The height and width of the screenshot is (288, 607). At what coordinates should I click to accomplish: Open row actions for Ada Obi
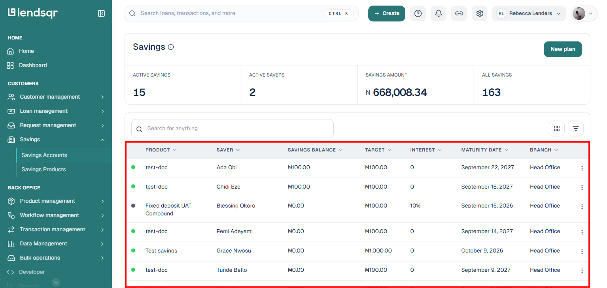coord(582,168)
